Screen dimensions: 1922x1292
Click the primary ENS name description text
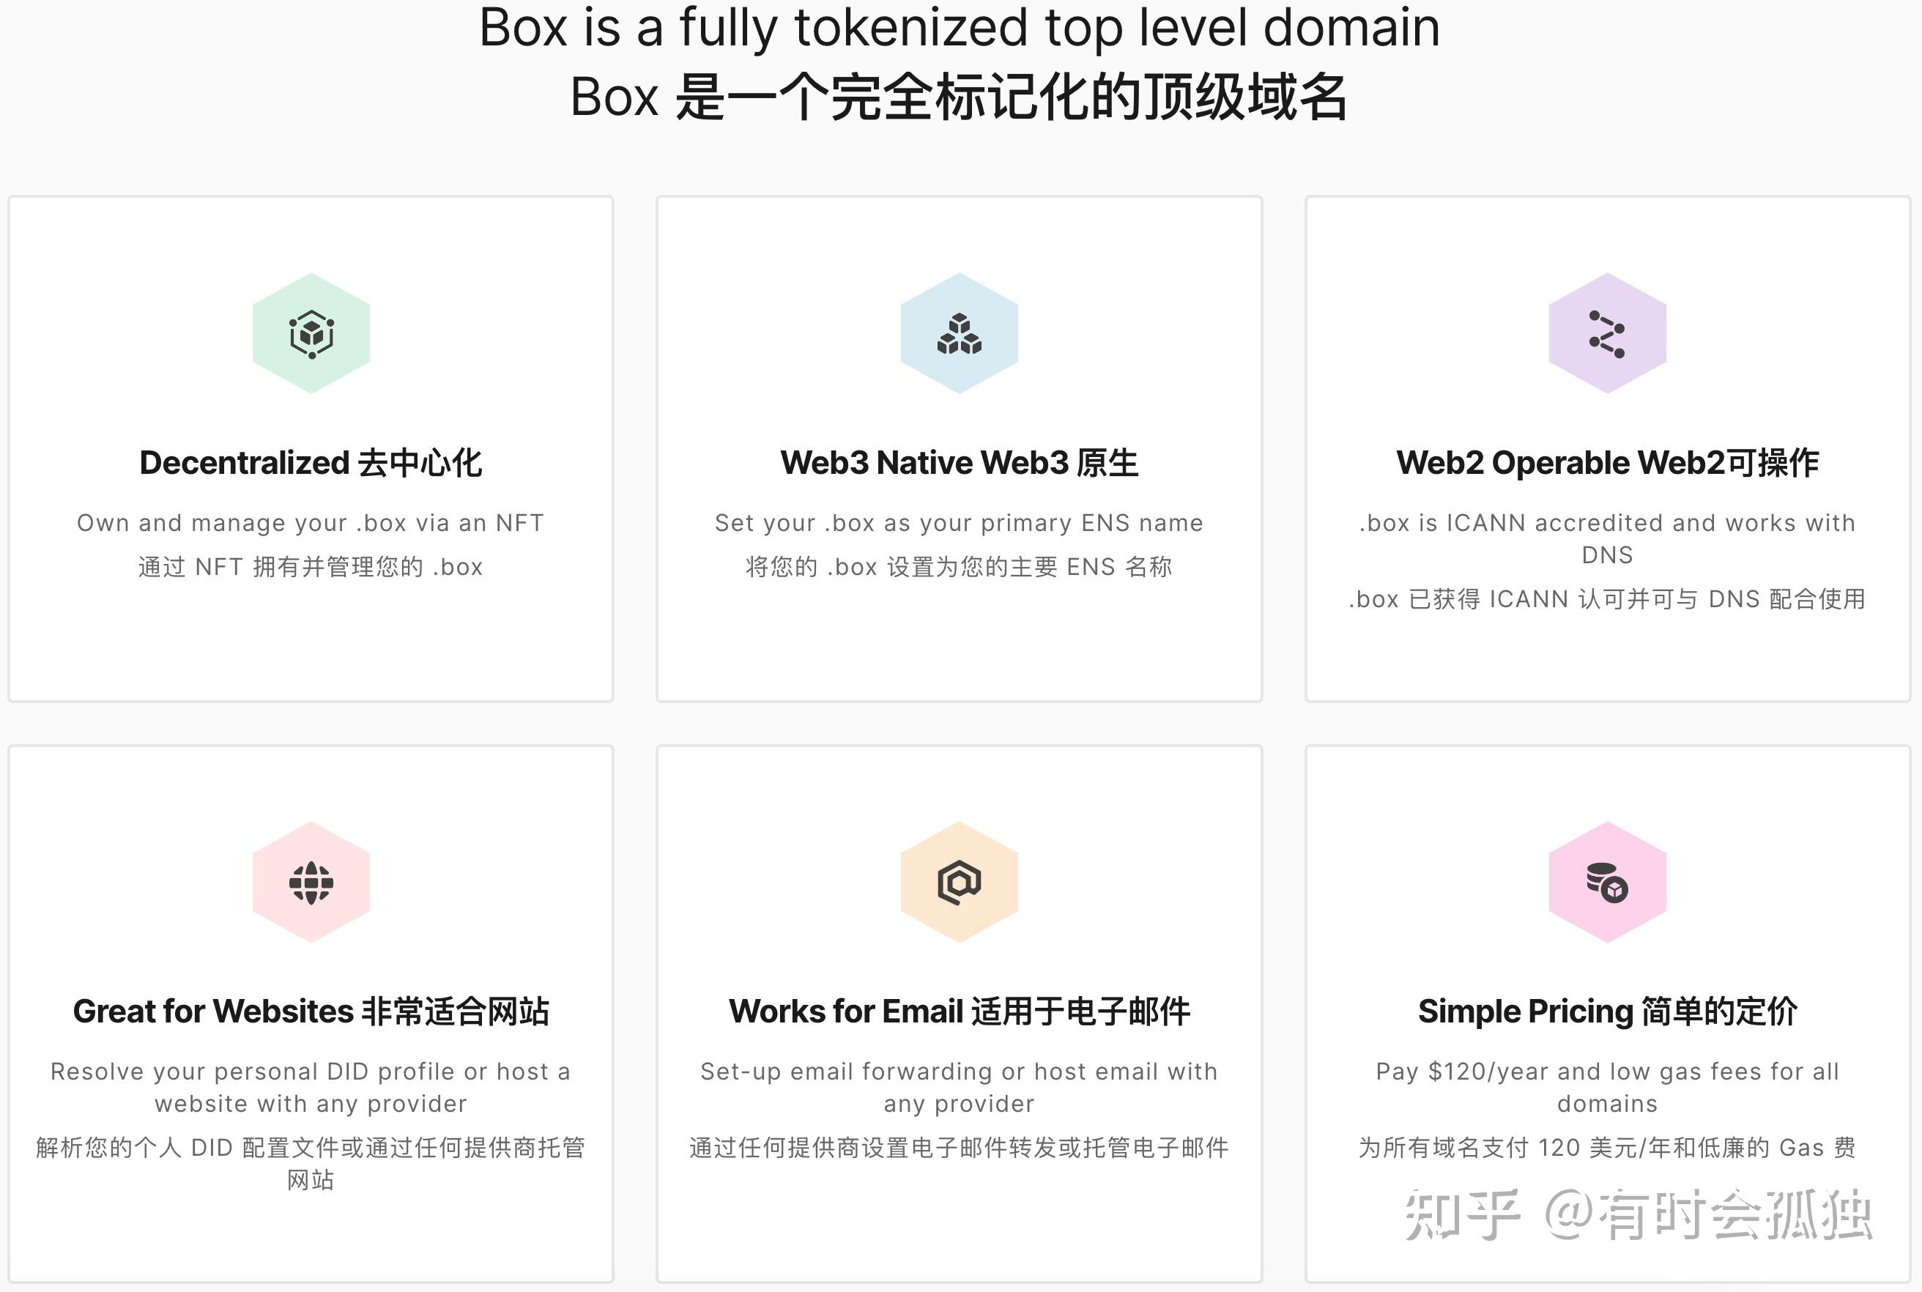(958, 521)
